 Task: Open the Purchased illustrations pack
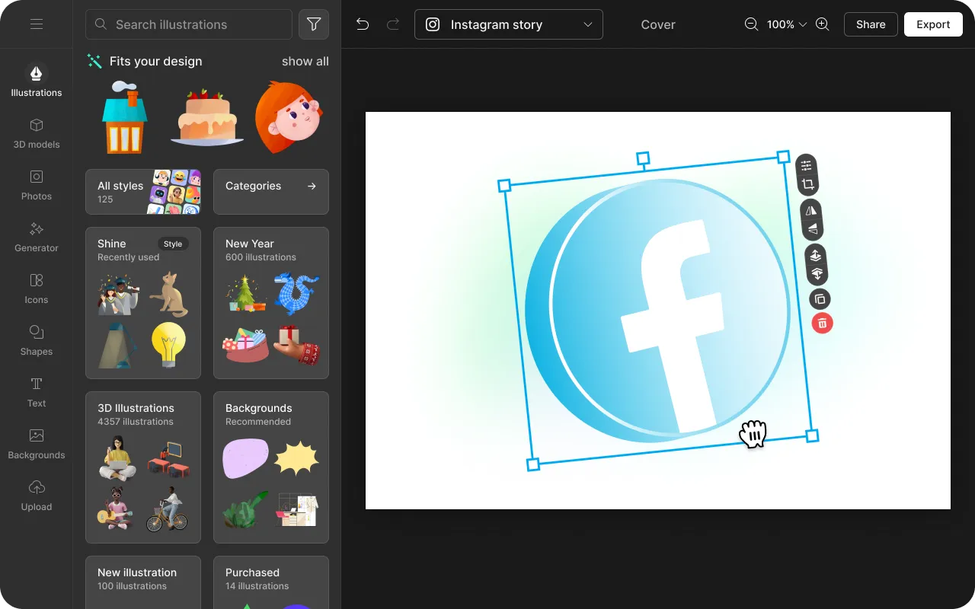pyautogui.click(x=271, y=582)
